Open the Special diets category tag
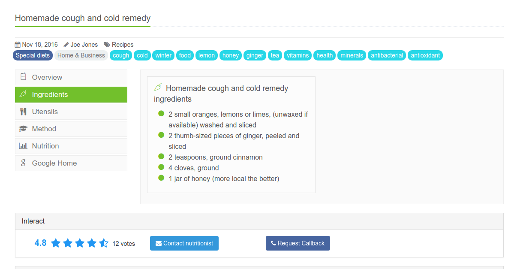 click(x=33, y=55)
